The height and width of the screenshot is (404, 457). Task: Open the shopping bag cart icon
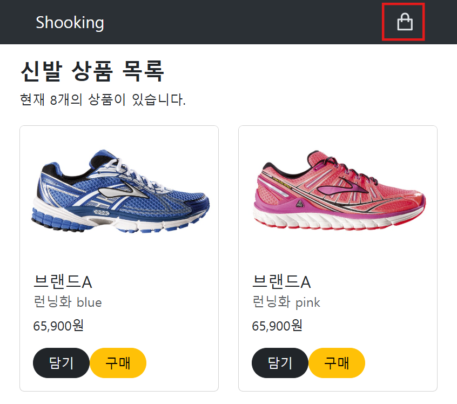tap(405, 22)
